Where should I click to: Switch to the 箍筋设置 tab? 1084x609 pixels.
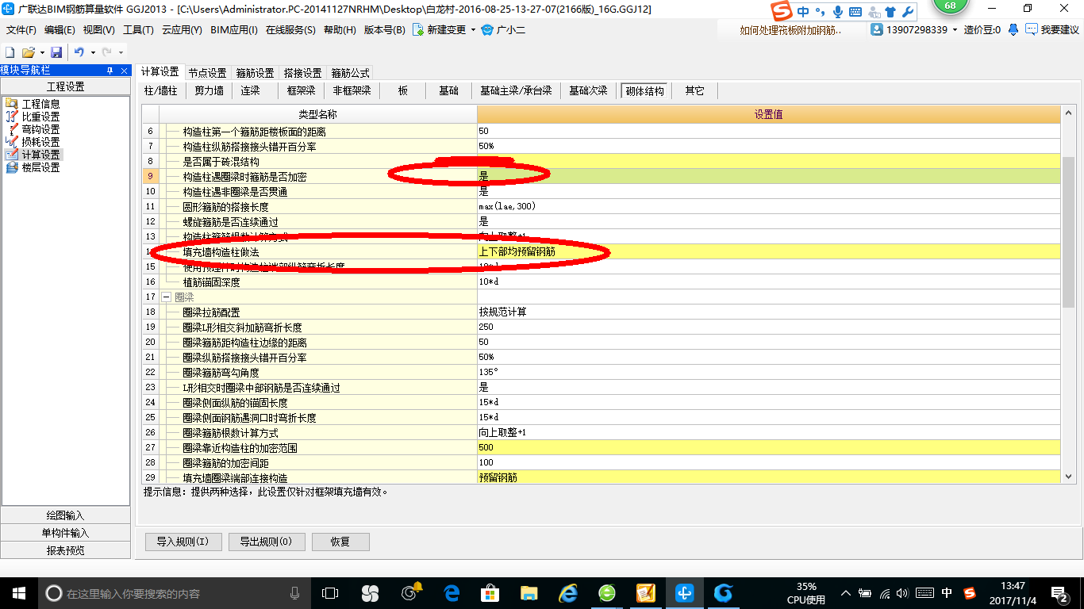pyautogui.click(x=255, y=72)
